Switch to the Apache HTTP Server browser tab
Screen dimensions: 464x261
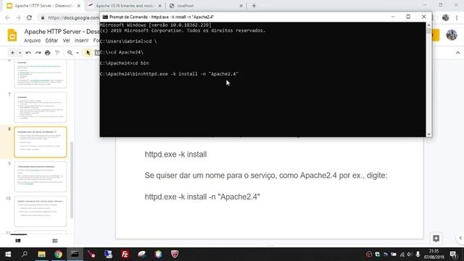tap(43, 6)
